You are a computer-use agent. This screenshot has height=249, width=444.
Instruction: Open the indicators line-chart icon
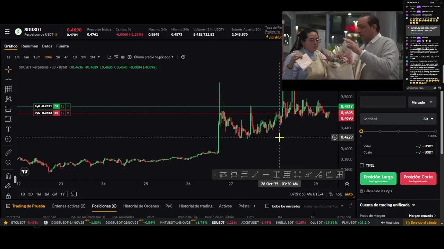click(x=109, y=57)
